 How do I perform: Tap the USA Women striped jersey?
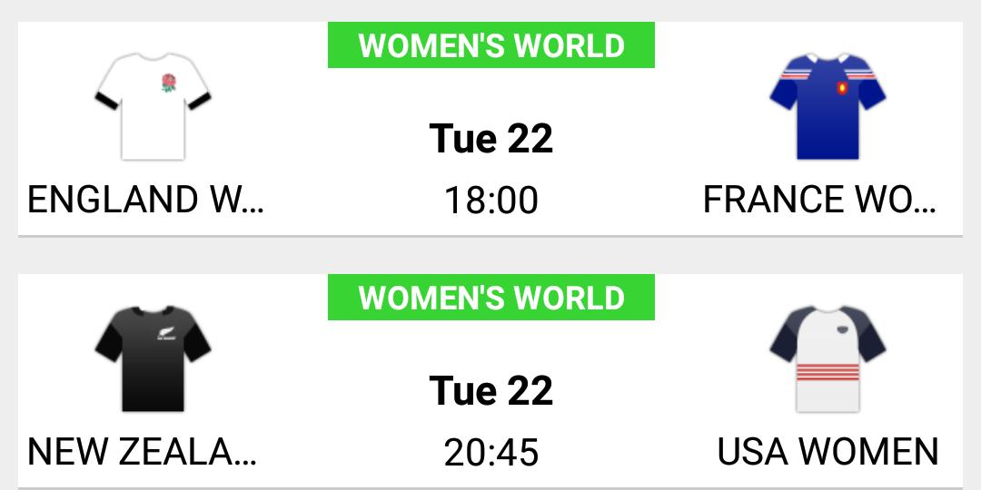click(x=827, y=363)
